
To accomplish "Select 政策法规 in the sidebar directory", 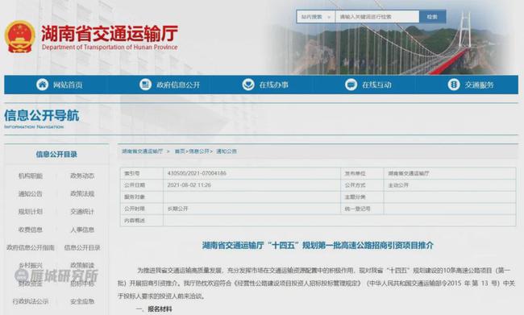I will (82, 193).
